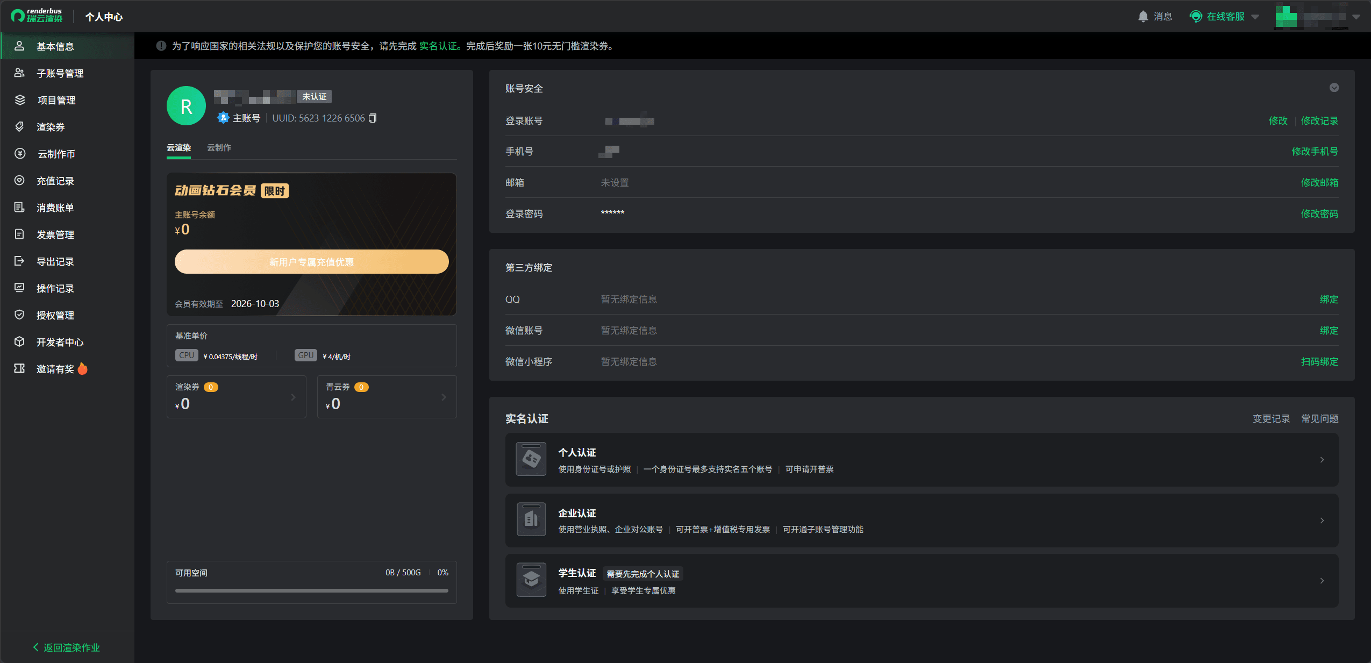The width and height of the screenshot is (1371, 663).
Task: Click the online customer service headset icon
Action: (1196, 17)
